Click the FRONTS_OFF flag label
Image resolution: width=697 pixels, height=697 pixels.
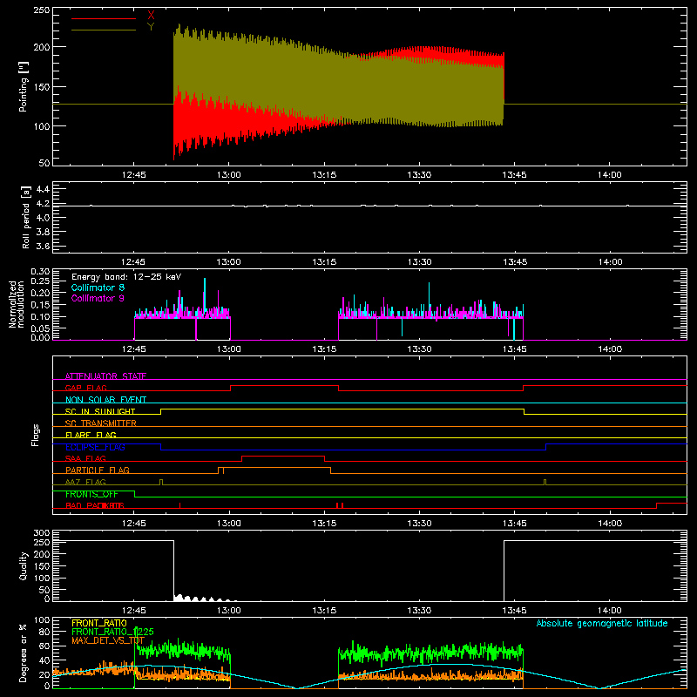pos(91,494)
